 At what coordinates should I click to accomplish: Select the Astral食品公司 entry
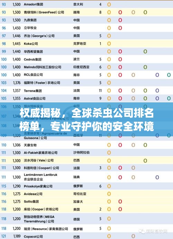pos(35,99)
